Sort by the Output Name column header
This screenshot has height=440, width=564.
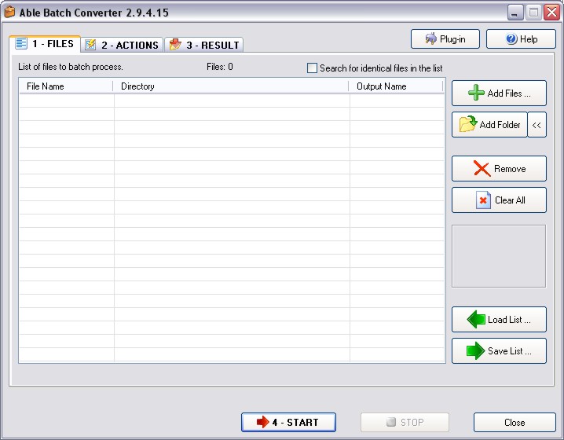click(x=396, y=86)
